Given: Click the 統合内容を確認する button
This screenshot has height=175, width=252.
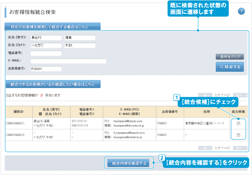Looking at the screenshot, I should coord(128,163).
